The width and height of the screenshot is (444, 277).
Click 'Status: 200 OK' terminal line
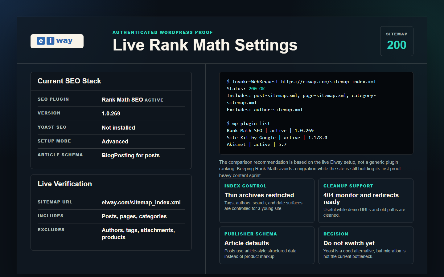tap(246, 89)
